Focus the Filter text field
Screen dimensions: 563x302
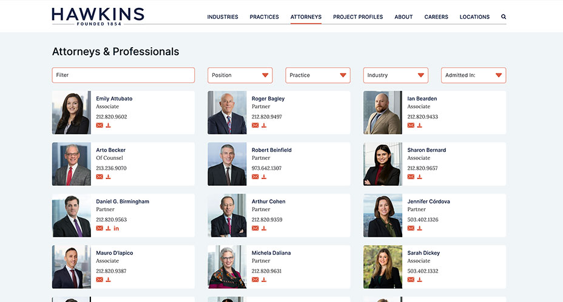(x=123, y=75)
